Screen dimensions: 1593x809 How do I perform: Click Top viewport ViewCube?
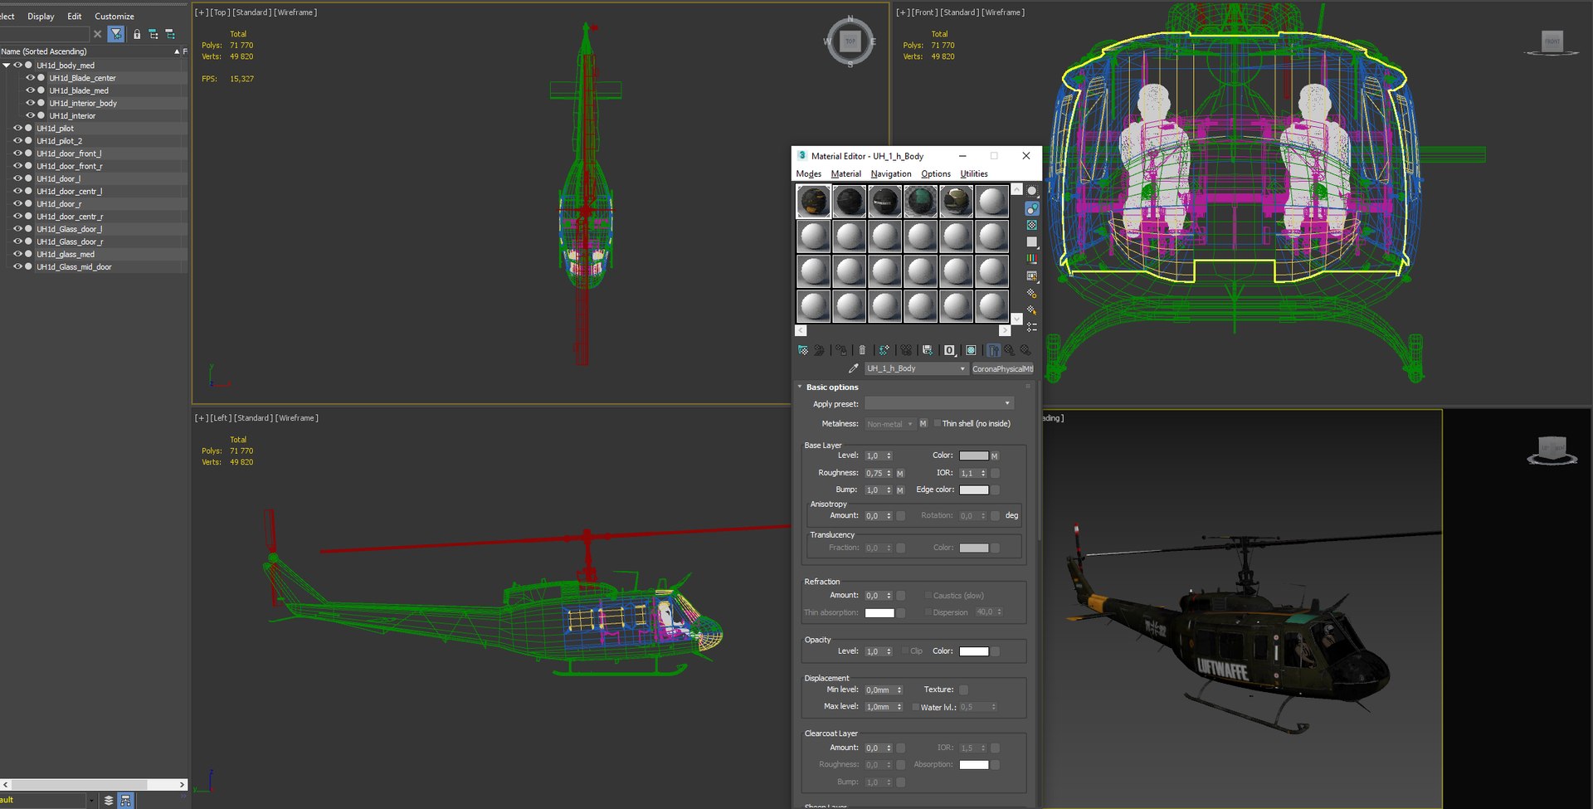click(x=850, y=41)
